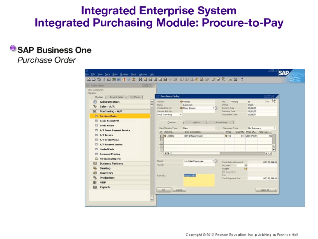The height and width of the screenshot is (239, 318).
Task: Click the pencil toolbar icon
Action: [x=213, y=79]
